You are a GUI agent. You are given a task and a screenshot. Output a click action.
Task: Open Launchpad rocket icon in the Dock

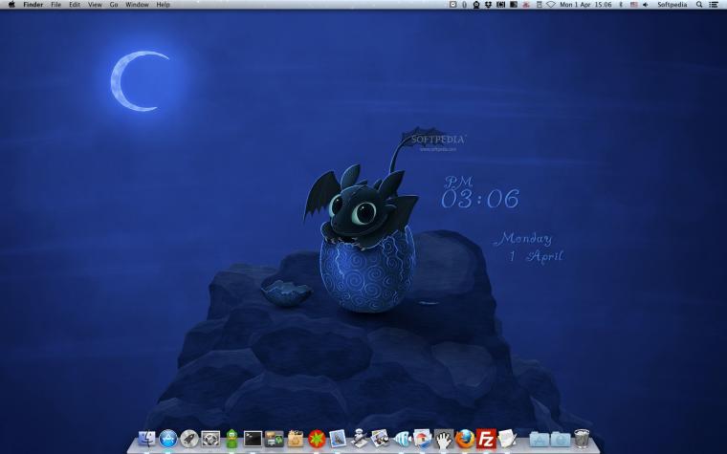coord(189,439)
